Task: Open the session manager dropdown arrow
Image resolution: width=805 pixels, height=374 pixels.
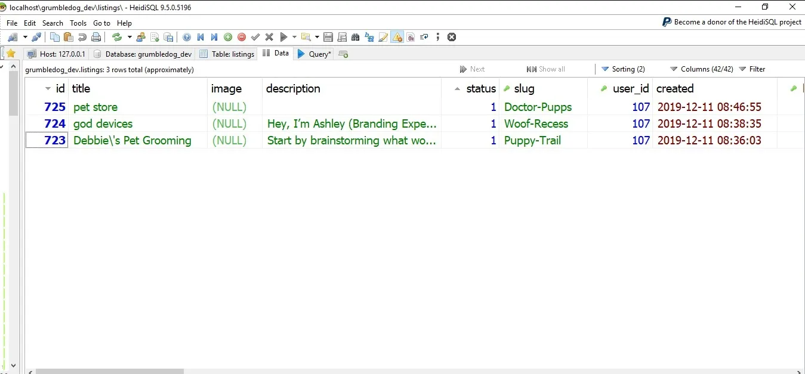Action: 25,37
